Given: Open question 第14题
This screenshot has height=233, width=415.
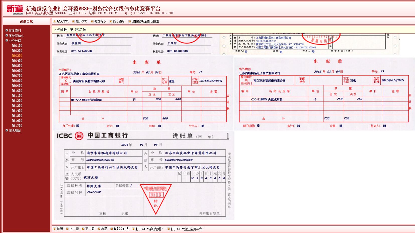Looking at the screenshot, I should coord(17,111).
